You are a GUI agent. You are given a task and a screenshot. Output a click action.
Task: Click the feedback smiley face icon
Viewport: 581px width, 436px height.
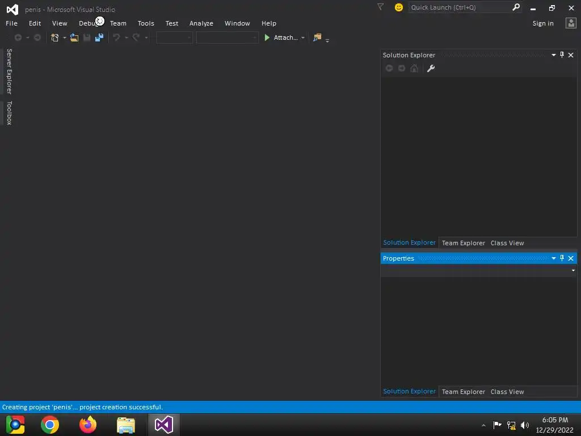[399, 7]
